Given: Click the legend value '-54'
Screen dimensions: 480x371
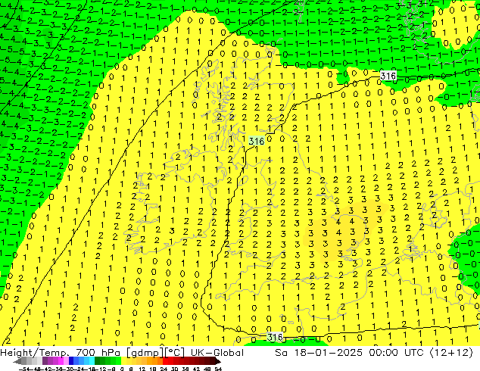Looking at the screenshot, I should coord(24,369).
